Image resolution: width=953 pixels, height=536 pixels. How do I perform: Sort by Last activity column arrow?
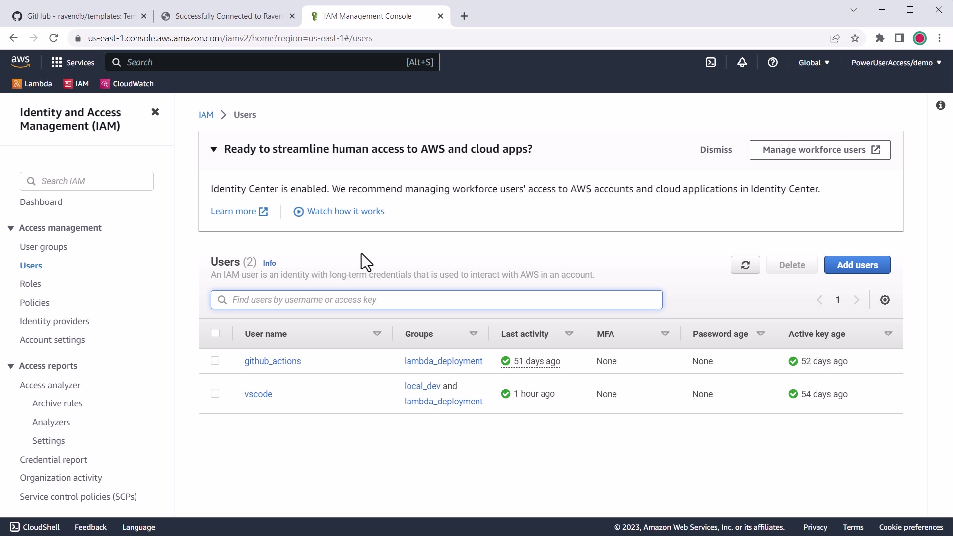click(569, 334)
